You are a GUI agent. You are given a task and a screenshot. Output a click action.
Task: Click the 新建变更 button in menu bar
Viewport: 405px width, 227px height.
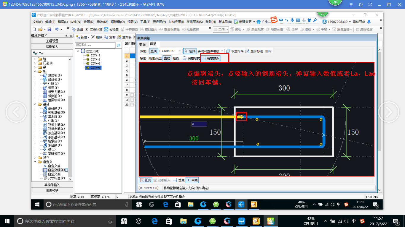click(x=245, y=22)
